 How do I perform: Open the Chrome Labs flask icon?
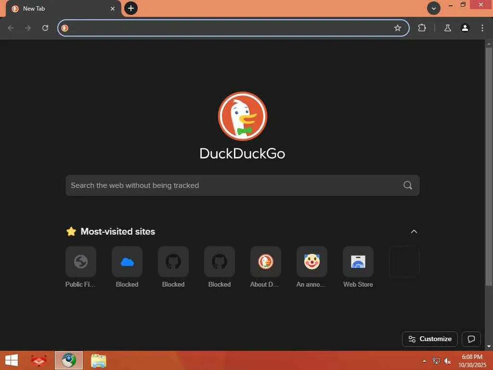coord(447,28)
